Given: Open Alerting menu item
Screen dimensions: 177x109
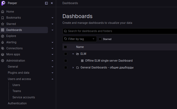Looking at the screenshot, I should (11, 42).
